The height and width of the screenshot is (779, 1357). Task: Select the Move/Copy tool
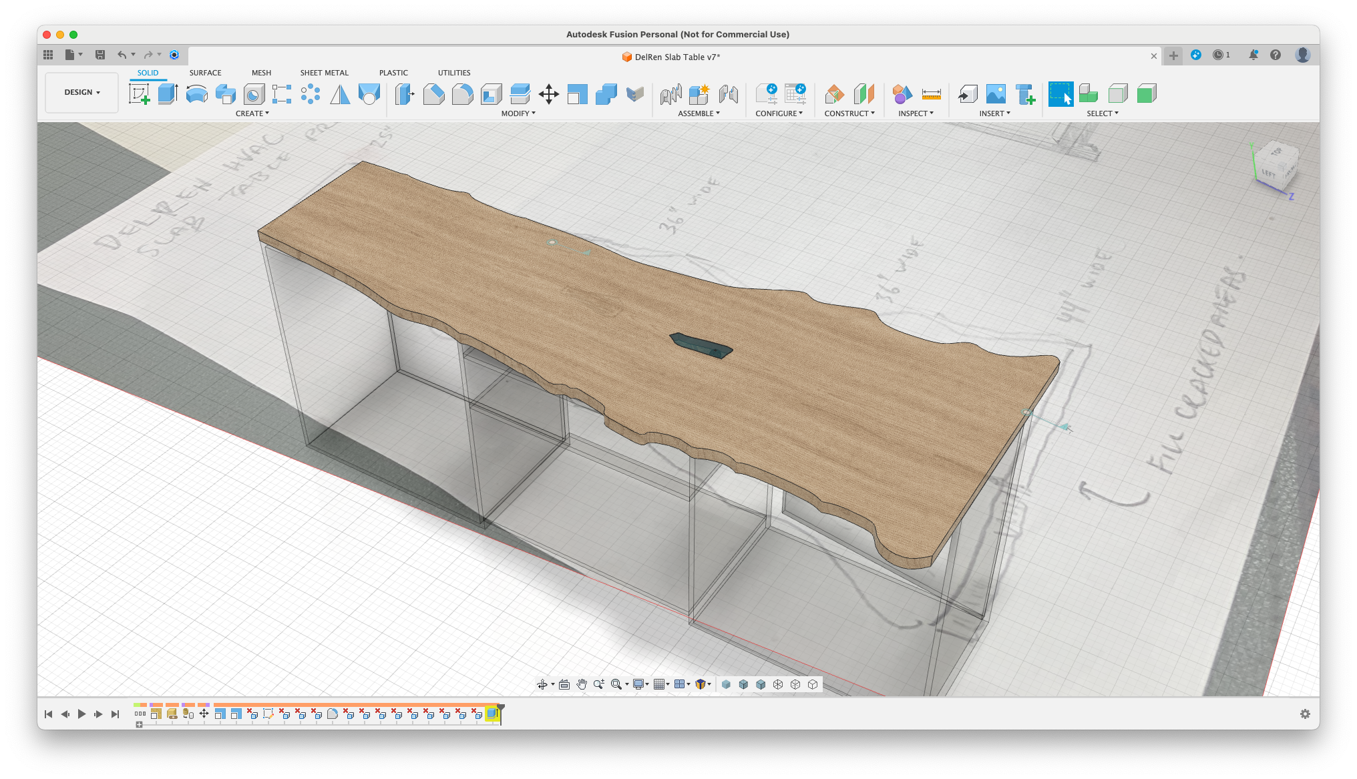tap(550, 95)
